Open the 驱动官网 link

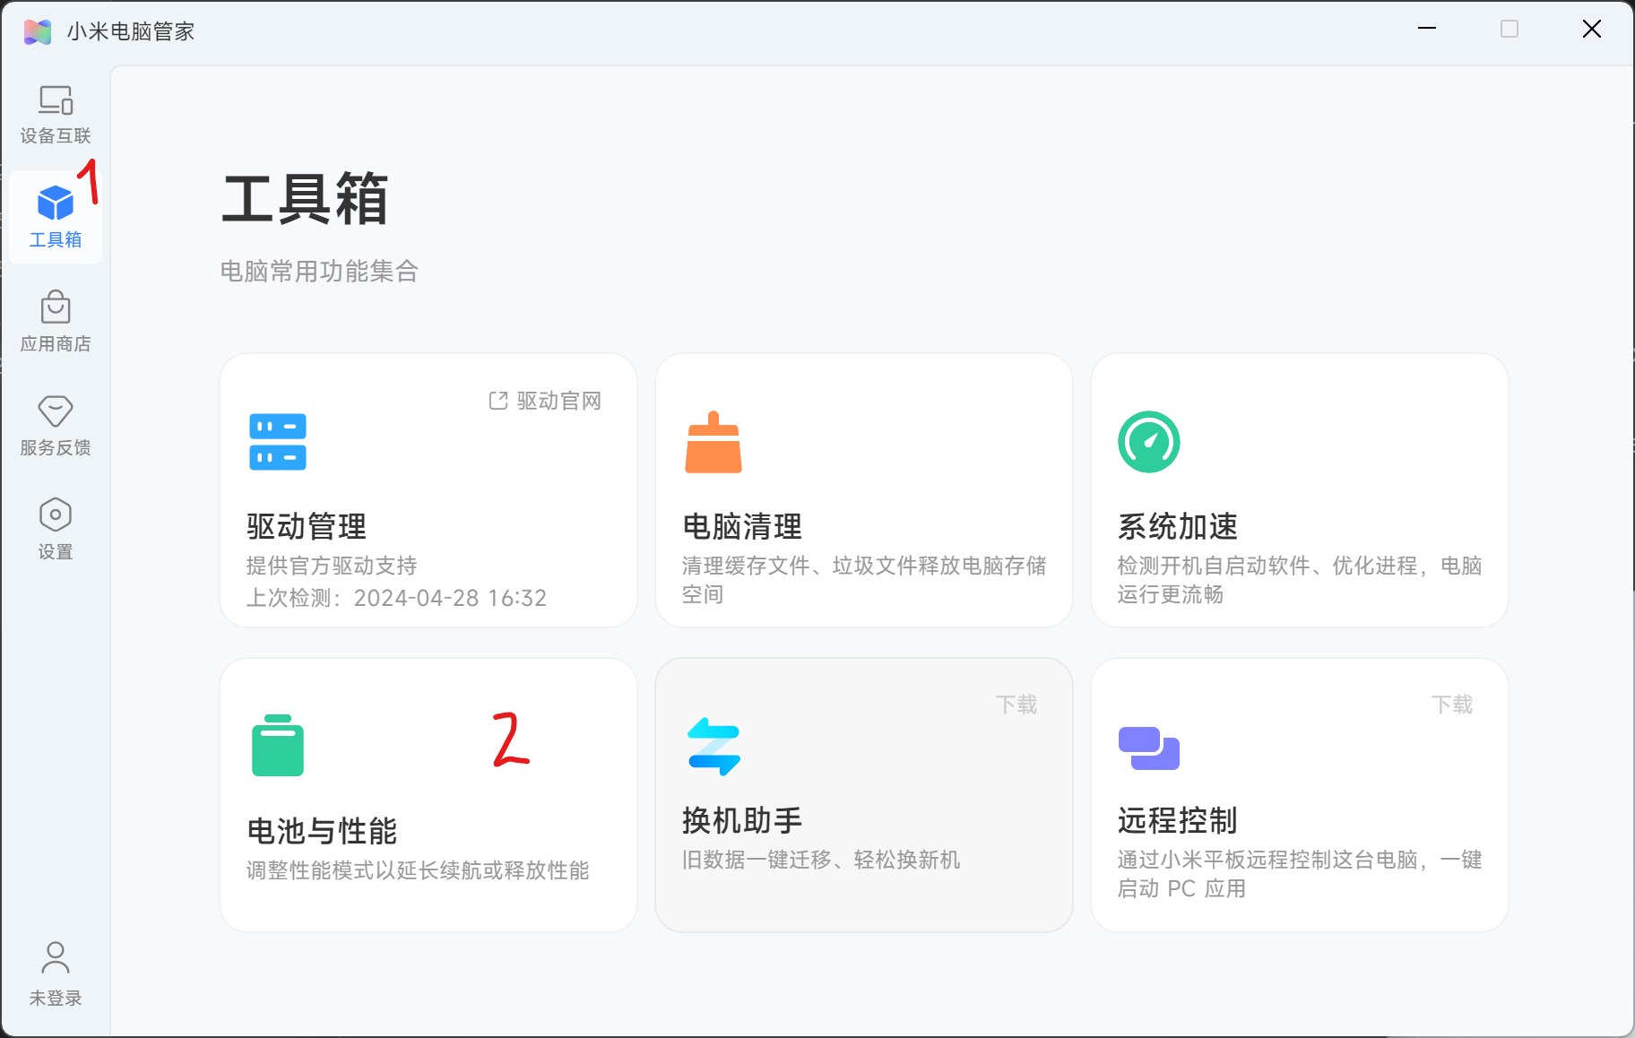tap(558, 401)
